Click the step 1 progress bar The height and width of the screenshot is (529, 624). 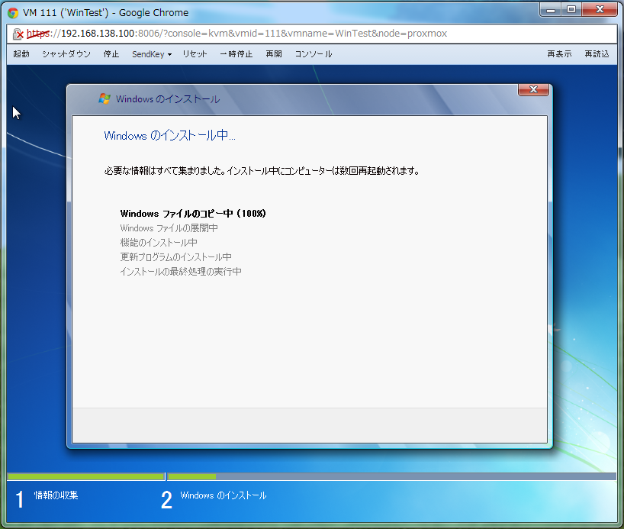click(86, 476)
